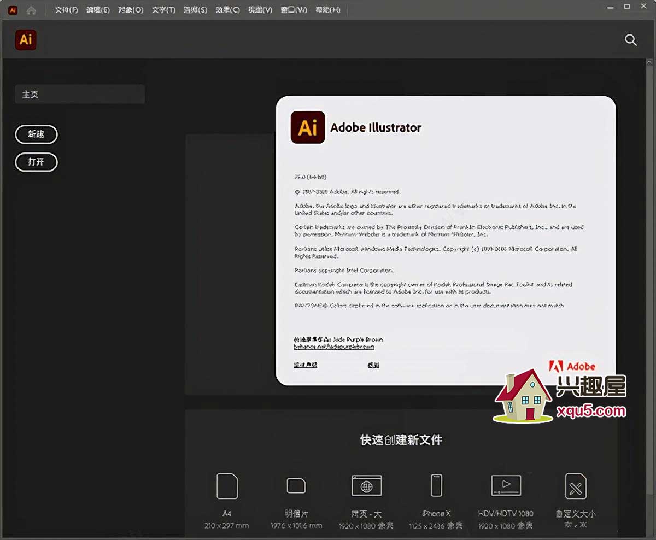656x540 pixels.
Task: Click the 1125 x 2436 size text
Action: pyautogui.click(x=436, y=526)
